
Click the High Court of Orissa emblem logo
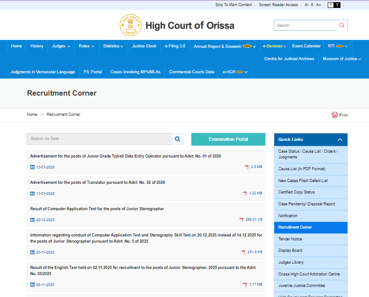pos(130,25)
